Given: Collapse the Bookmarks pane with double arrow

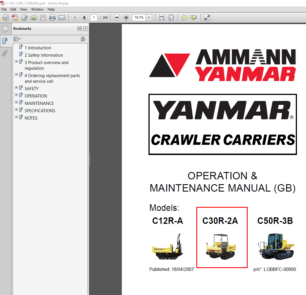Looking at the screenshot, I should pos(80,29).
